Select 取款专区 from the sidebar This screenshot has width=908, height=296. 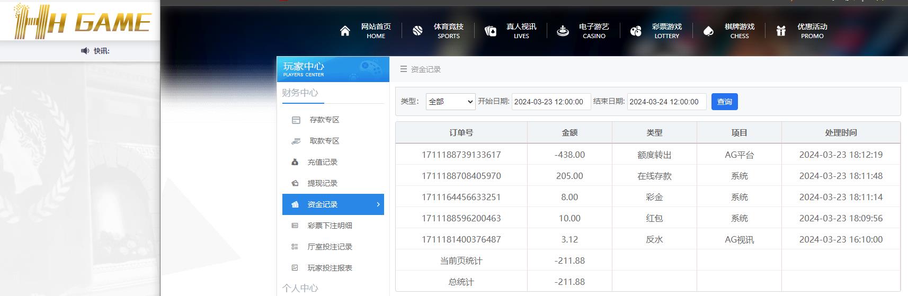pyautogui.click(x=324, y=141)
